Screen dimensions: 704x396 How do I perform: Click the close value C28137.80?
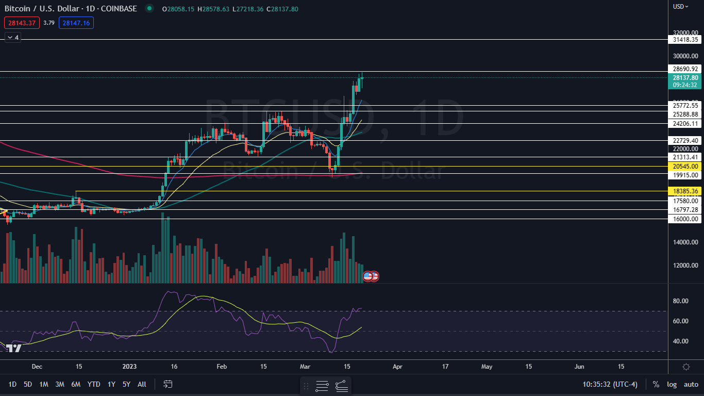pyautogui.click(x=282, y=9)
